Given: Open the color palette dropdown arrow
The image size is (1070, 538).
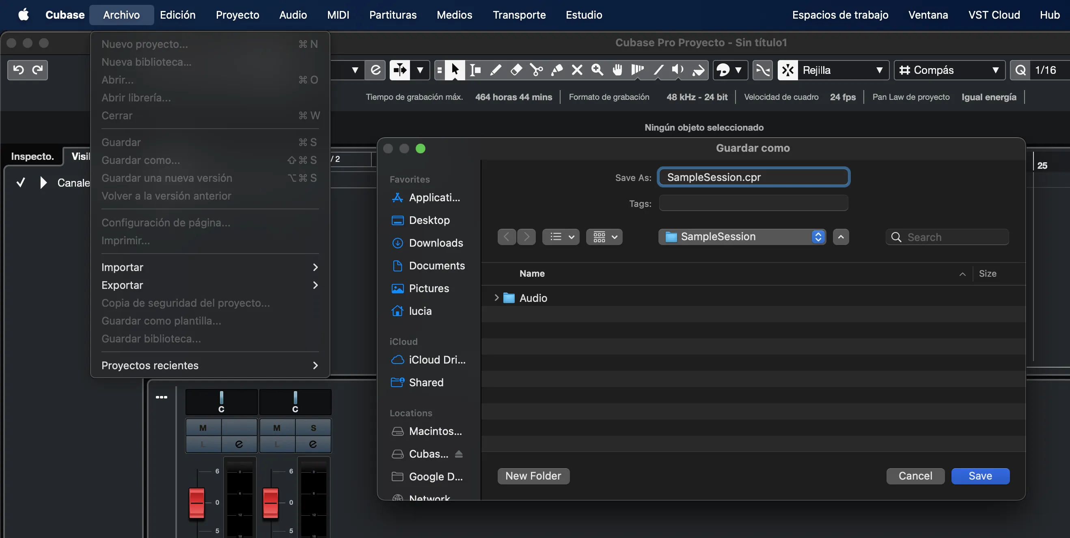Looking at the screenshot, I should (x=738, y=70).
